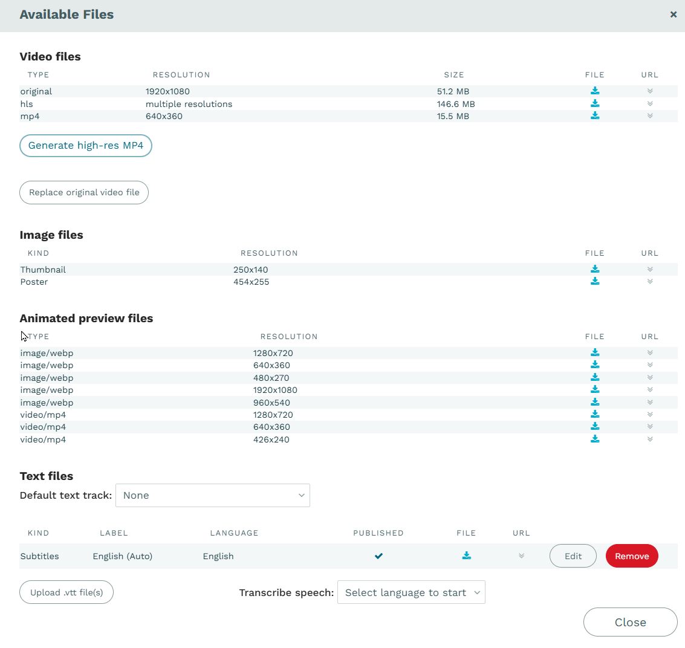Download the mp4 640x360 video file
The image size is (685, 648).
coord(594,115)
